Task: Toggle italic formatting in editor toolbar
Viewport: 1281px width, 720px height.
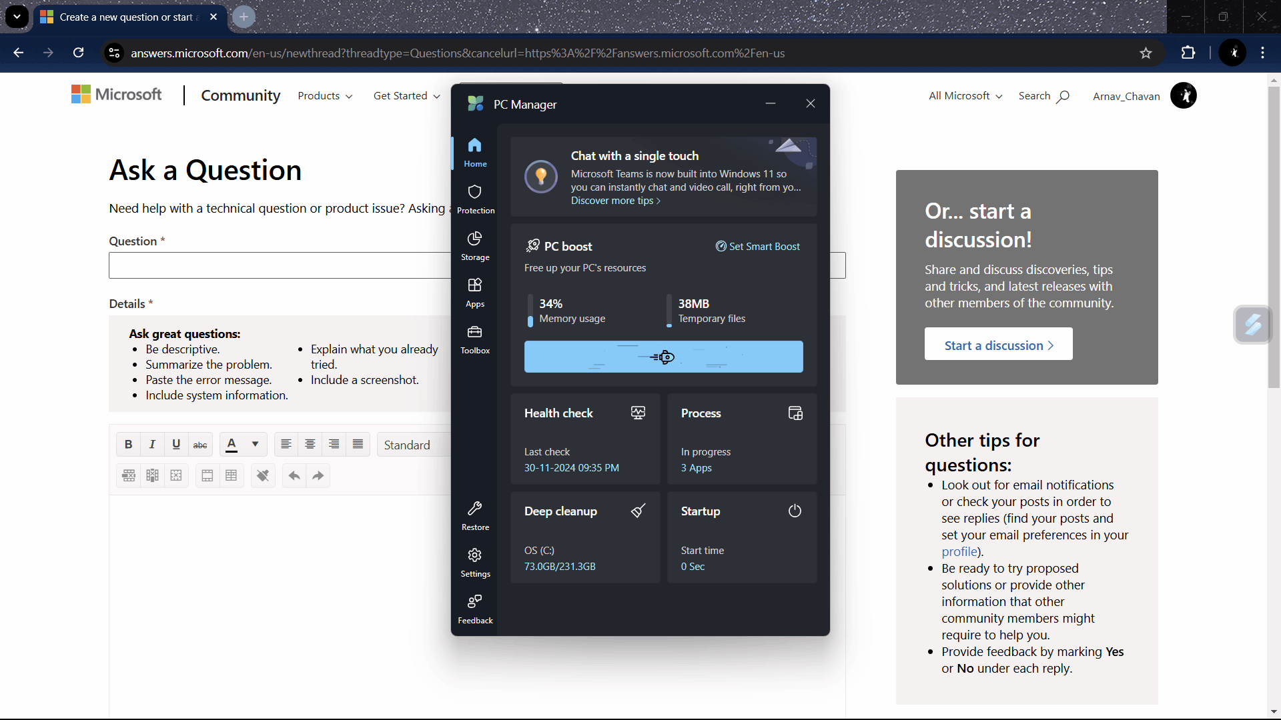Action: (x=152, y=445)
